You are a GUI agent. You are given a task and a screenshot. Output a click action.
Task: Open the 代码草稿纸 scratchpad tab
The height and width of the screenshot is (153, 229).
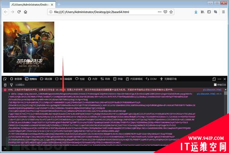(x=134, y=79)
